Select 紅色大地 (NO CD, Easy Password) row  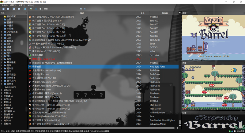(103, 113)
